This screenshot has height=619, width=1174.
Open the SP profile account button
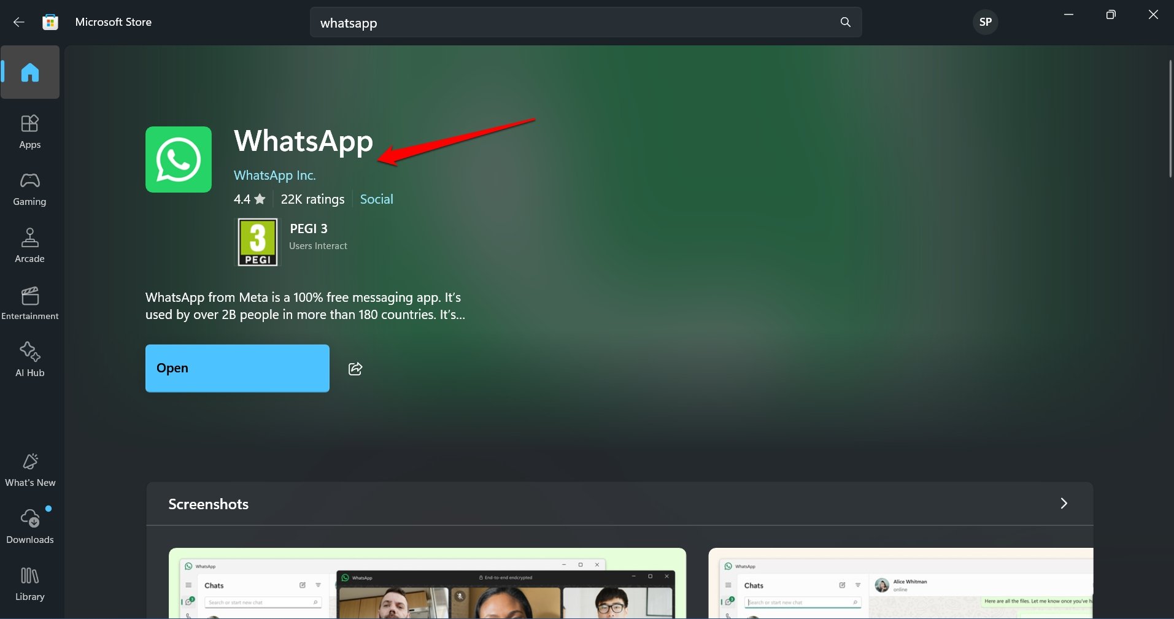tap(985, 22)
